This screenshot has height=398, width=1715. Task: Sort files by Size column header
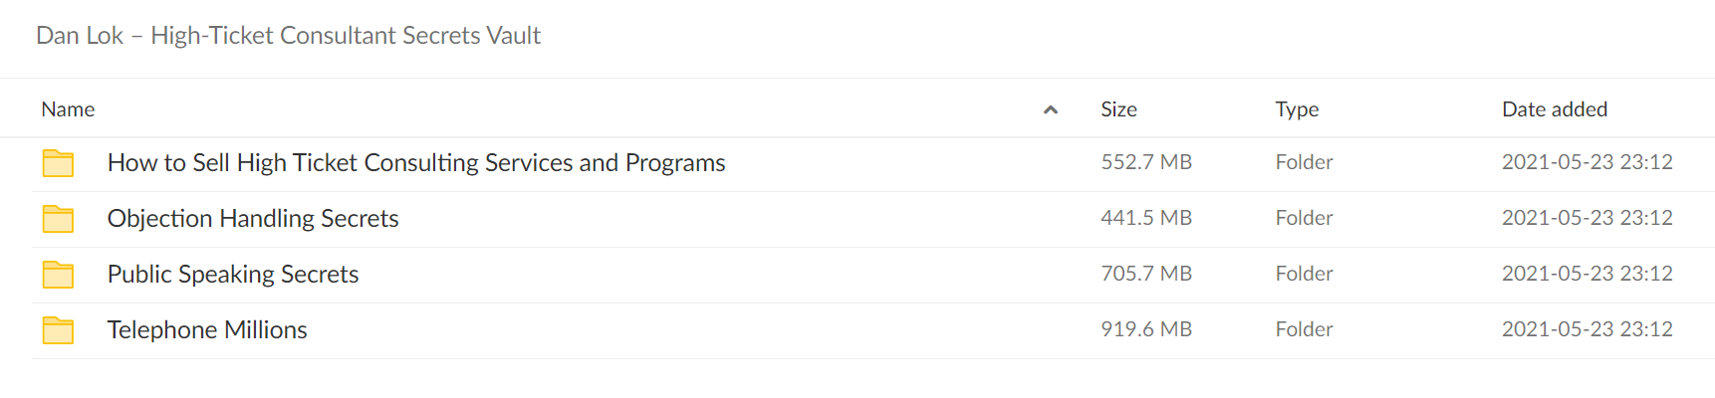[1118, 109]
